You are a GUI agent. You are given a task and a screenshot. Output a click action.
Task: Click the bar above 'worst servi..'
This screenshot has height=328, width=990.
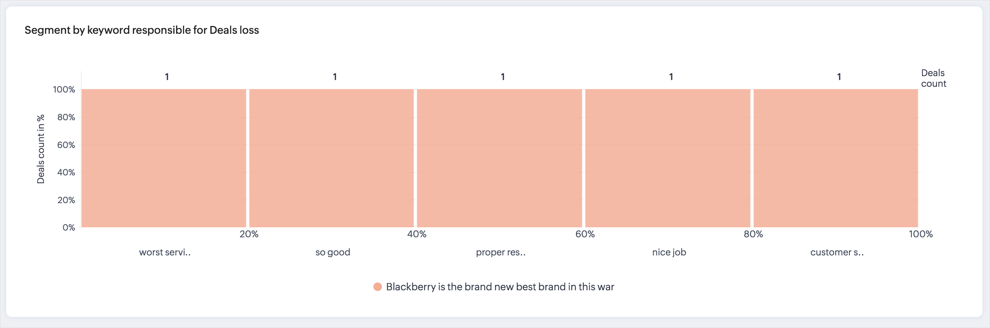(x=164, y=158)
